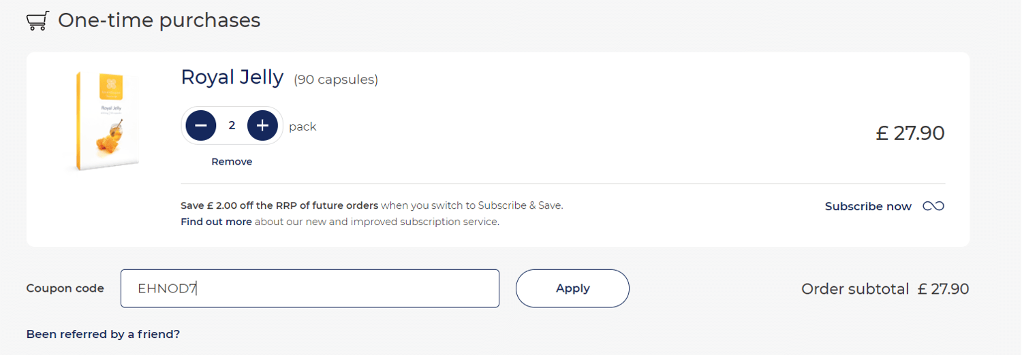Remove Royal Jelly from the basket
Screen dimensions: 1022x355
232,162
